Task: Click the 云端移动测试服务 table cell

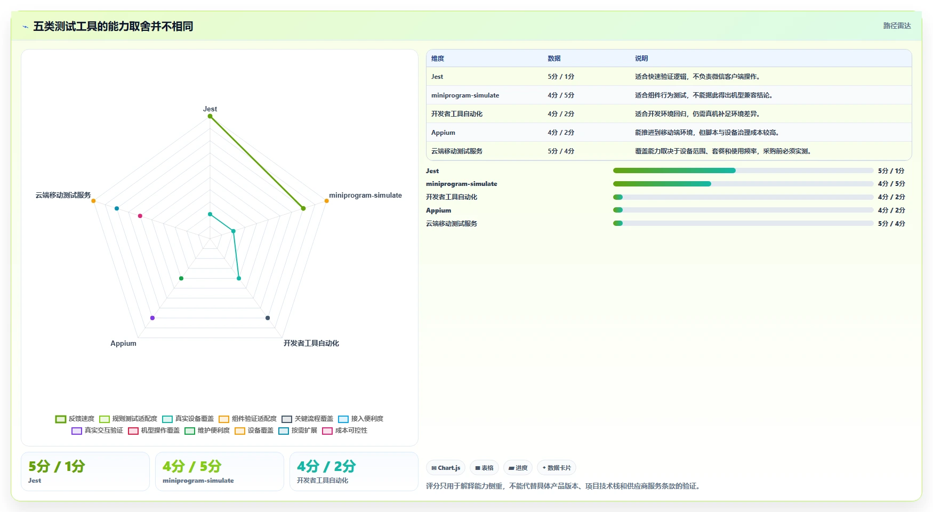Action: pyautogui.click(x=457, y=151)
